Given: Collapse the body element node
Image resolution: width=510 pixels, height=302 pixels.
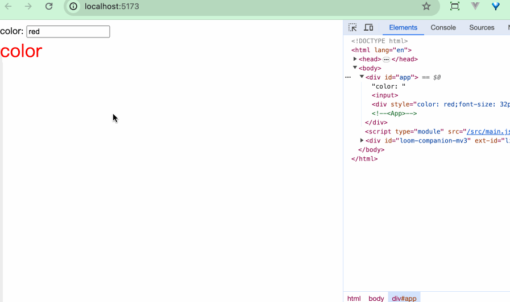Looking at the screenshot, I should coord(355,68).
